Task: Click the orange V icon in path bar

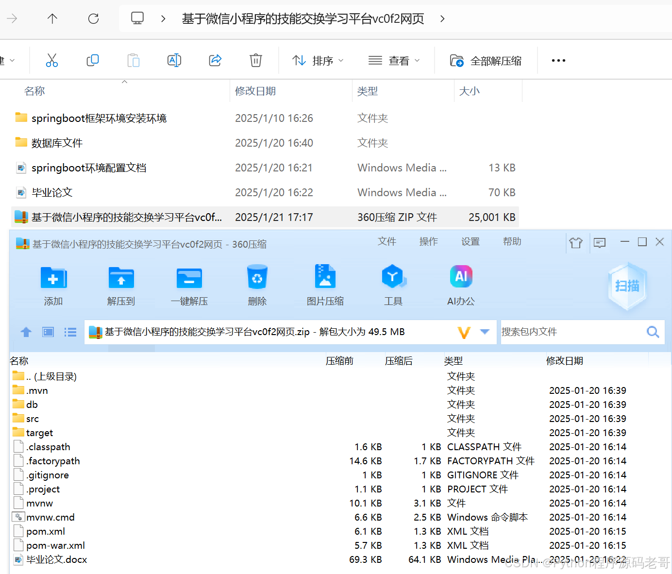Action: (x=464, y=333)
